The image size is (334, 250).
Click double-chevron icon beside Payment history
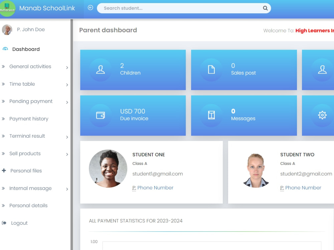pyautogui.click(x=3, y=119)
